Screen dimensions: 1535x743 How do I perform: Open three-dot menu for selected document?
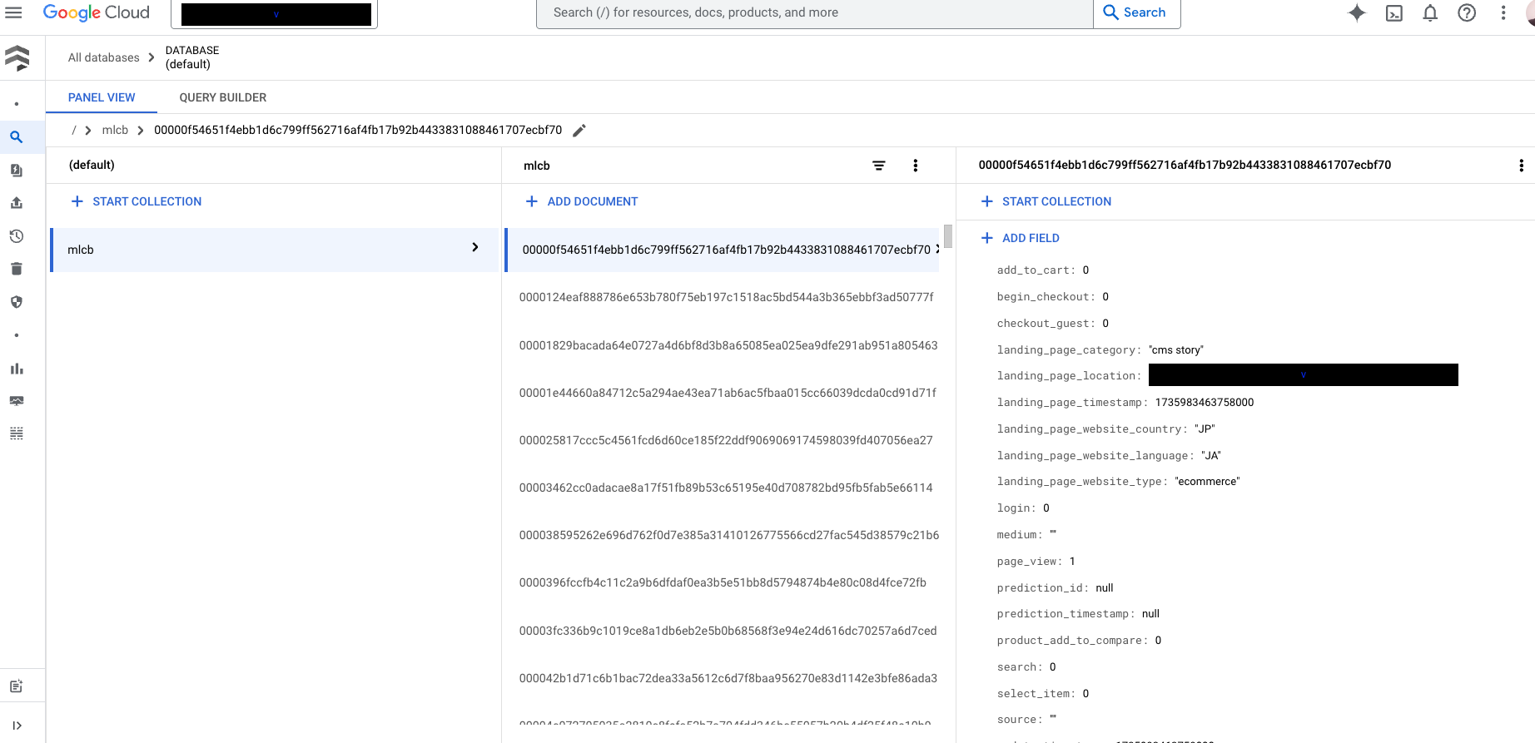(x=1521, y=166)
